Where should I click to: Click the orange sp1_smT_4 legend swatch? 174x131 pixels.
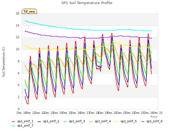pos(91,122)
